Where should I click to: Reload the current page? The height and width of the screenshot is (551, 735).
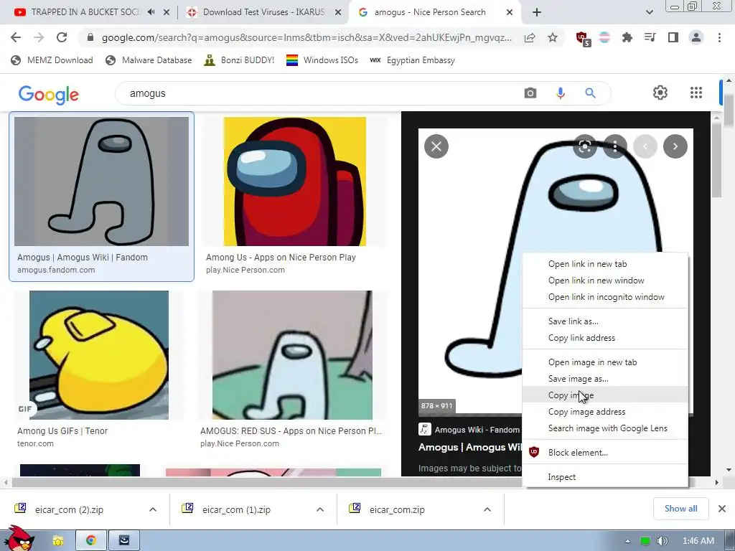click(62, 37)
